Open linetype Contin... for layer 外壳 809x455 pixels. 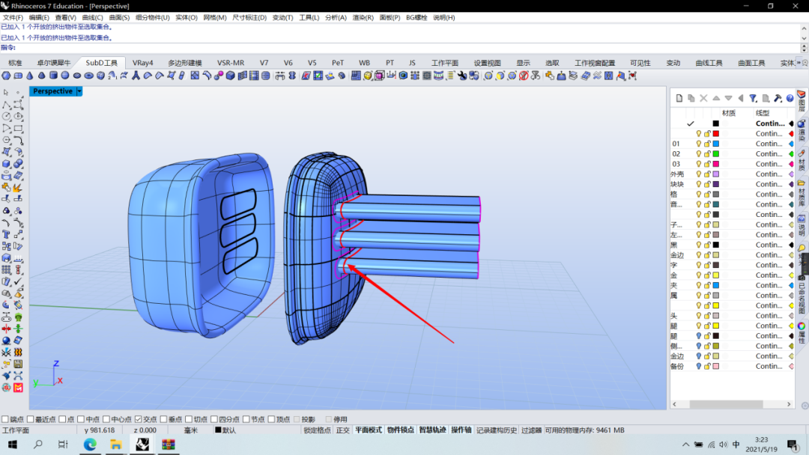pyautogui.click(x=769, y=174)
